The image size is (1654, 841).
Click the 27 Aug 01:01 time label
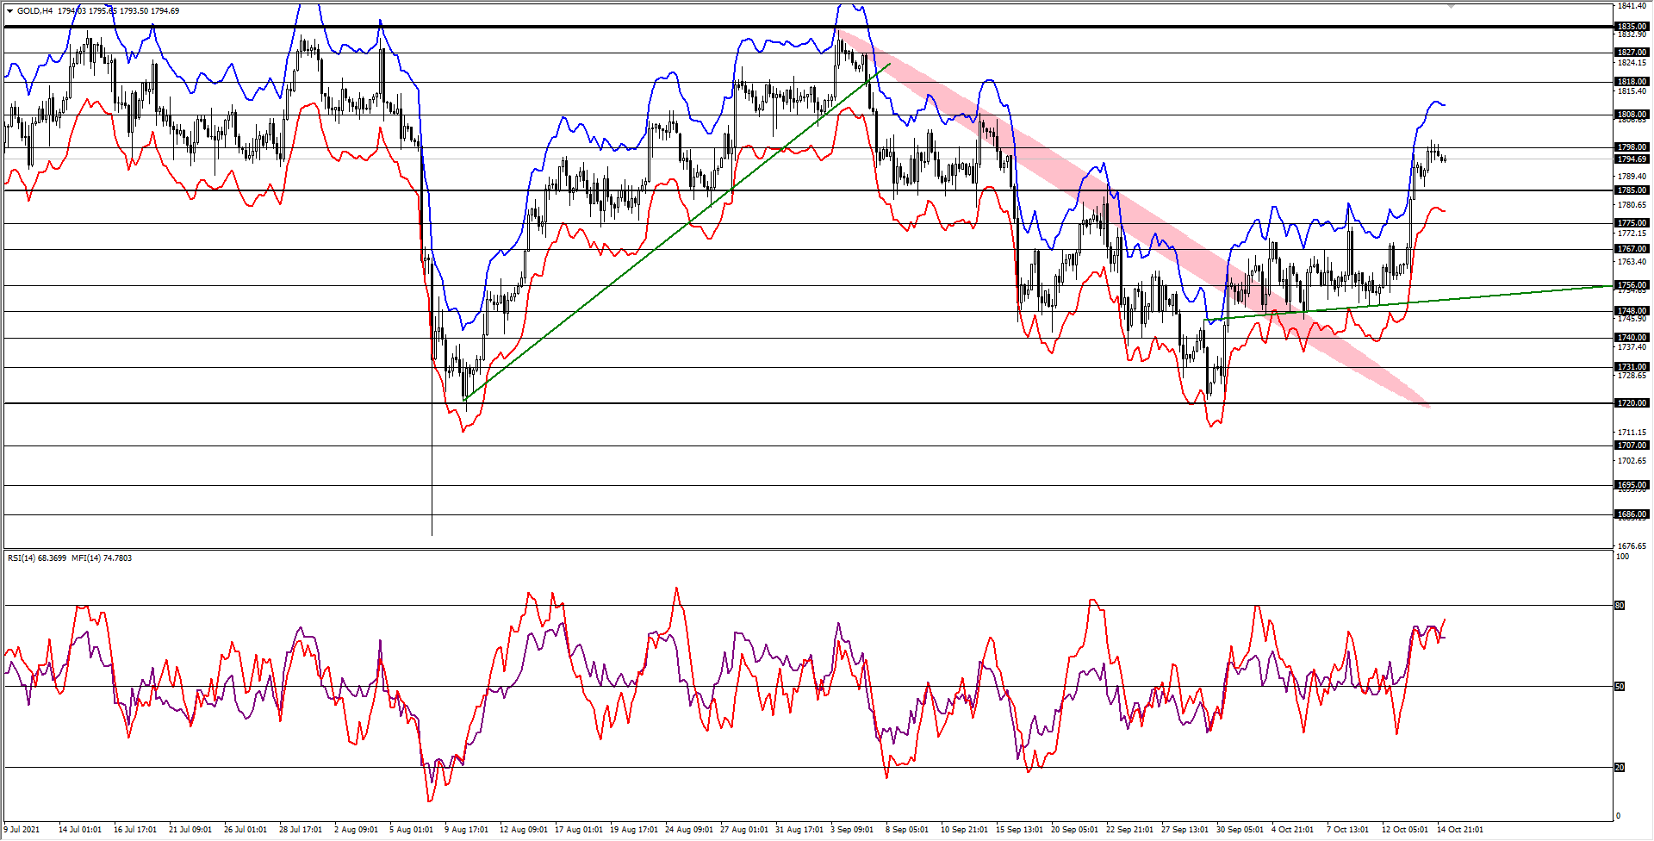coord(744,830)
